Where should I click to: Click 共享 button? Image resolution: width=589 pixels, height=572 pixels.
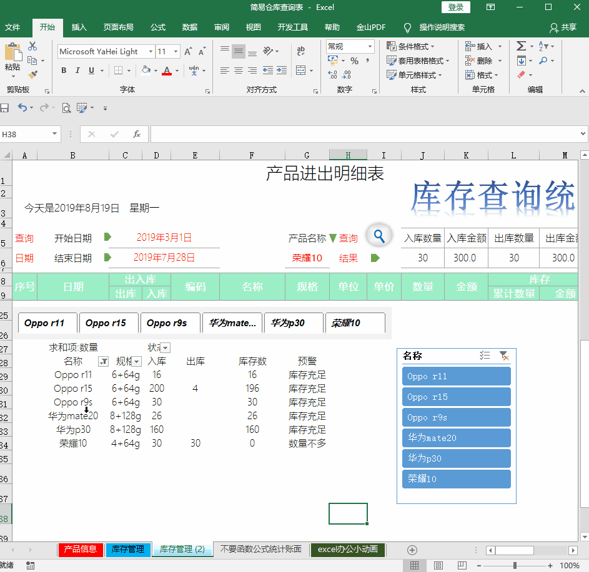coord(563,27)
